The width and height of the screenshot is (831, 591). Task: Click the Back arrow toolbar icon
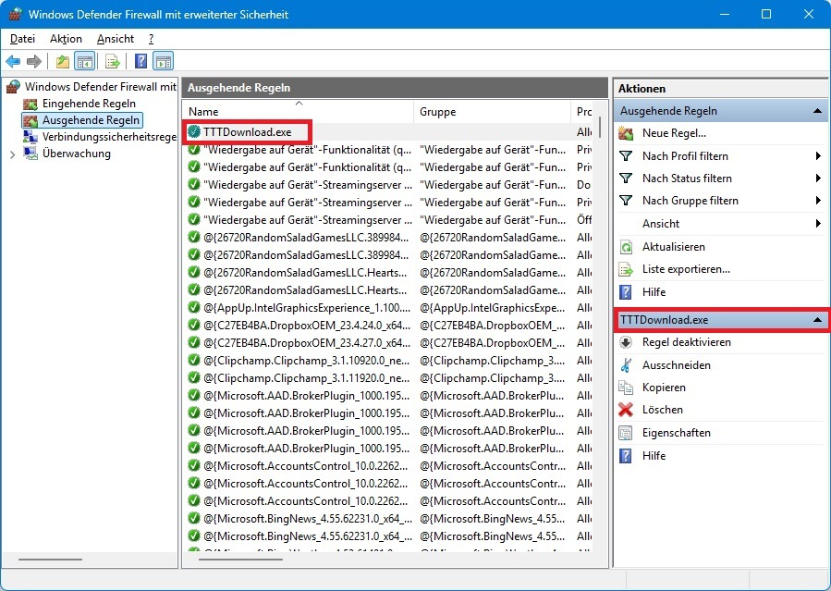[13, 61]
